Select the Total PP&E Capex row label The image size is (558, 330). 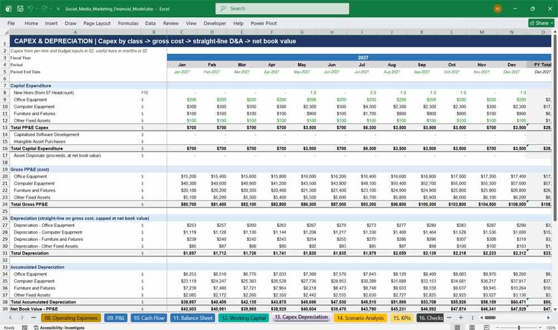[30, 127]
